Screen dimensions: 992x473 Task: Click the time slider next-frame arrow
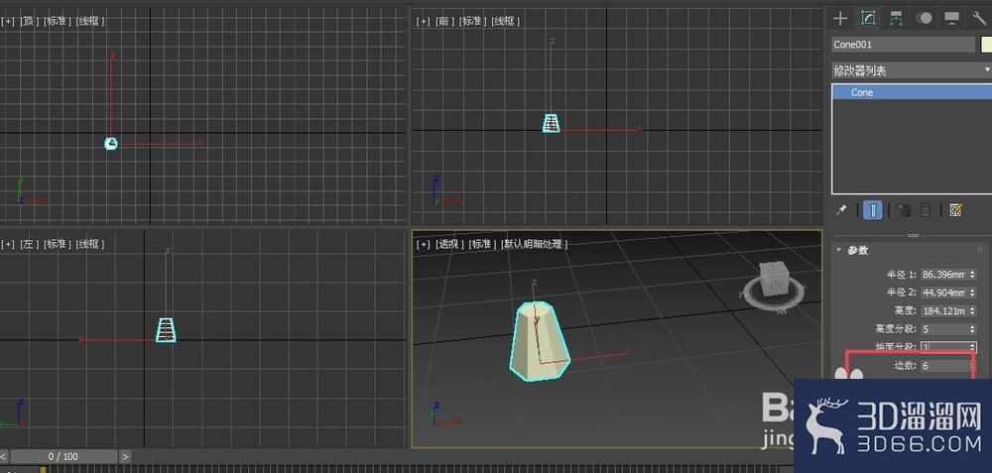point(125,456)
